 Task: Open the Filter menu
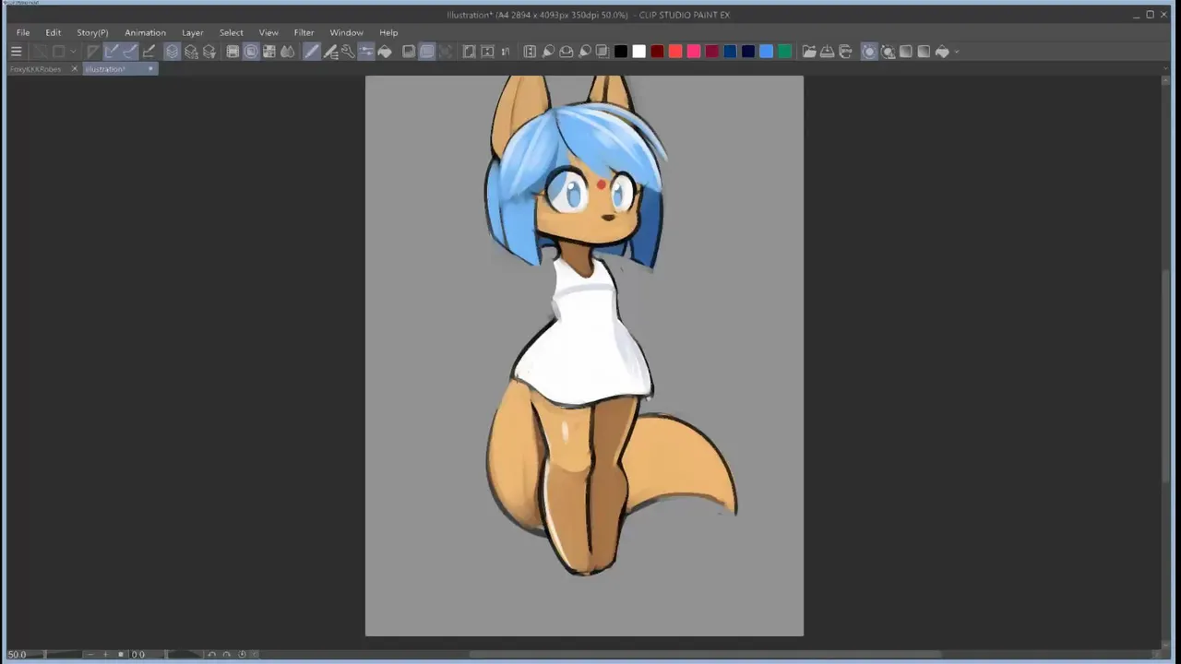point(304,32)
